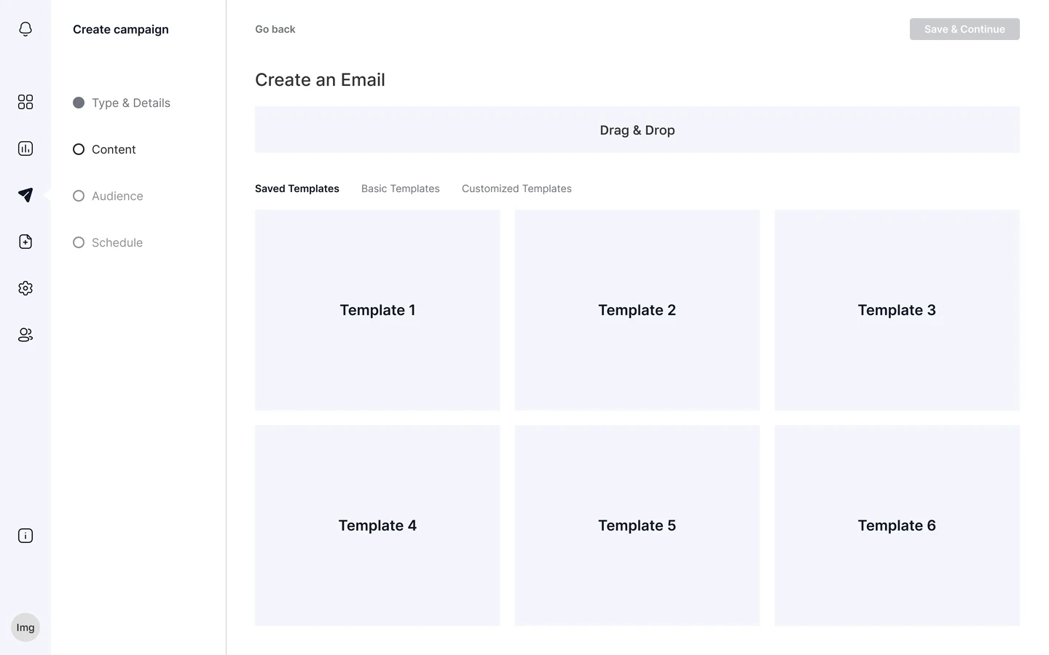Select the Template 3 card

click(x=897, y=310)
